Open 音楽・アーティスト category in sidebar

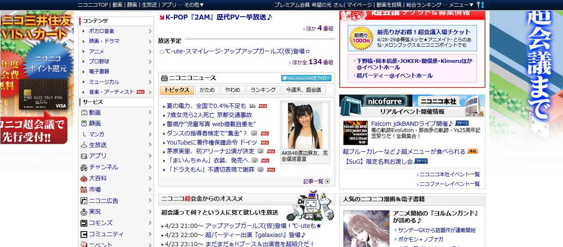(111, 92)
